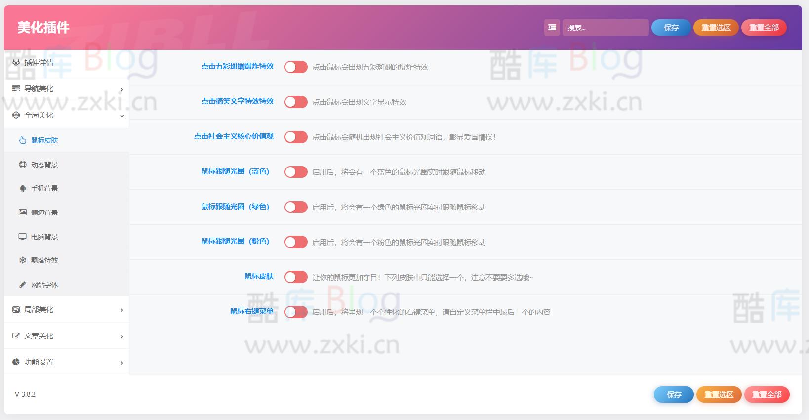The width and height of the screenshot is (809, 420).
Task: Click the 功能设置 pie chart icon
Action: pyautogui.click(x=16, y=362)
